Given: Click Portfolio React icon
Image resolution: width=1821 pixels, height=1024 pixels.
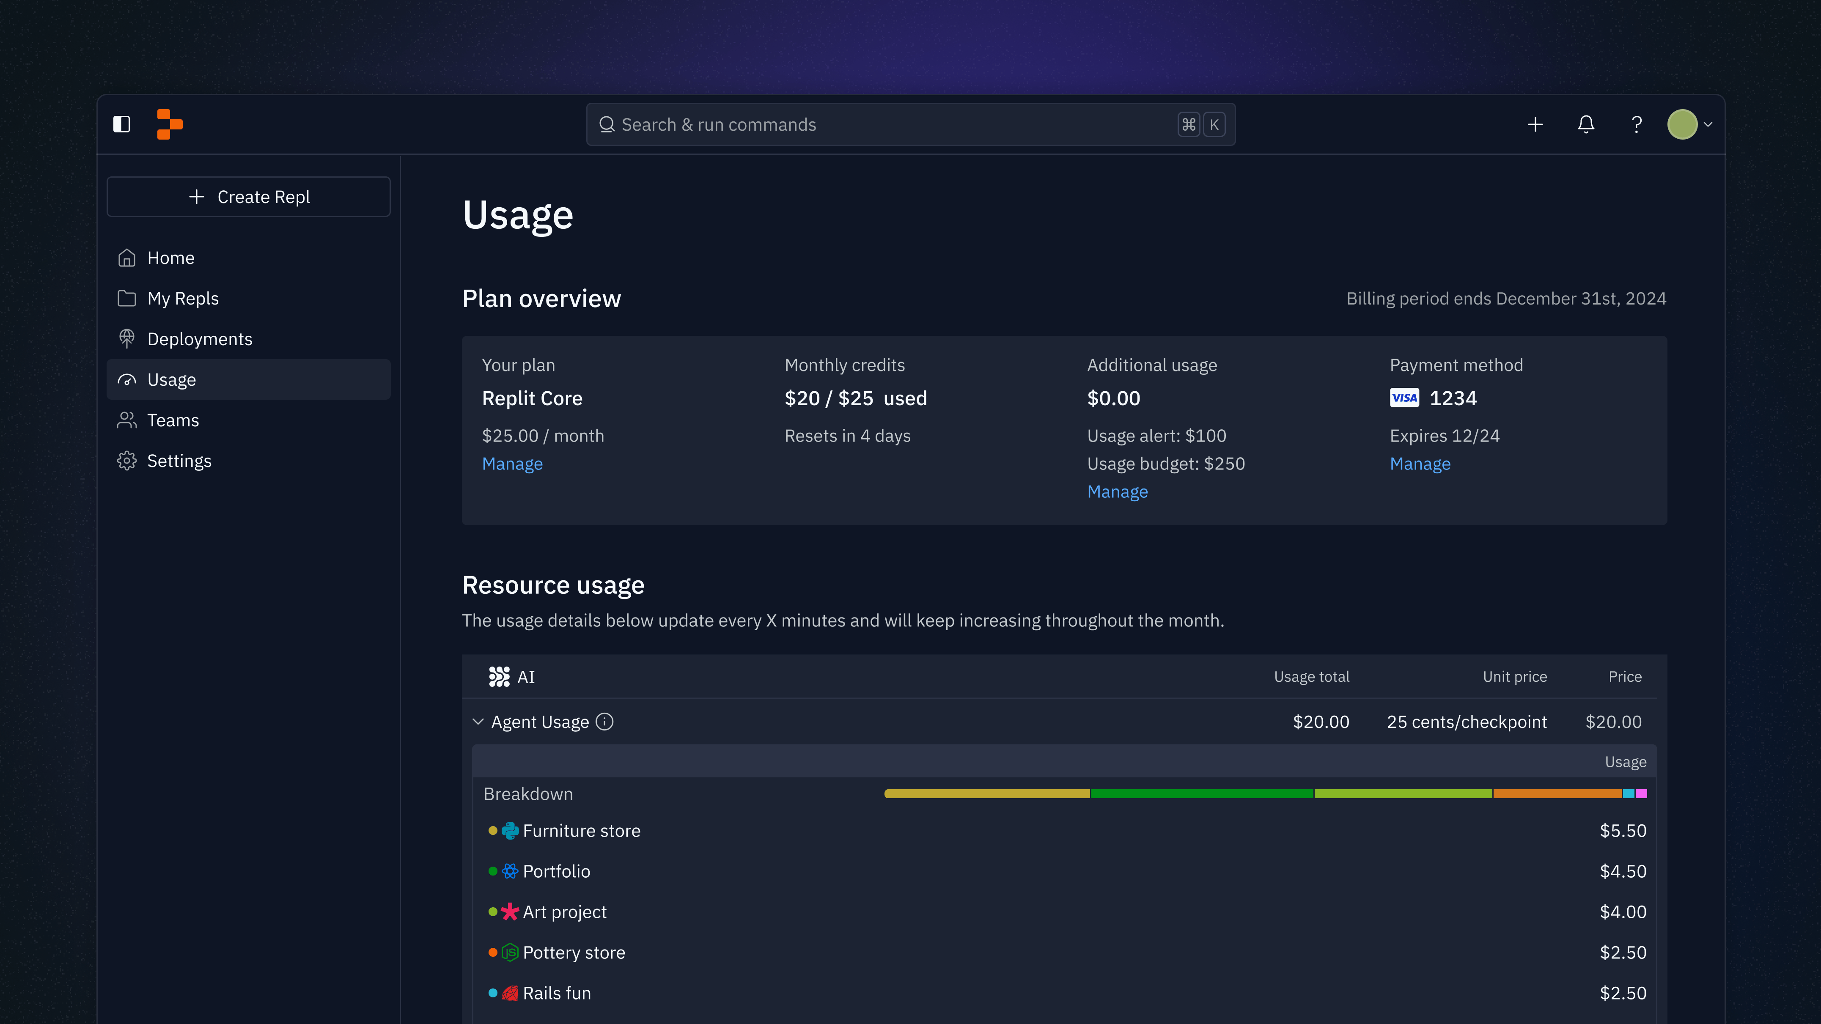Looking at the screenshot, I should click(510, 871).
